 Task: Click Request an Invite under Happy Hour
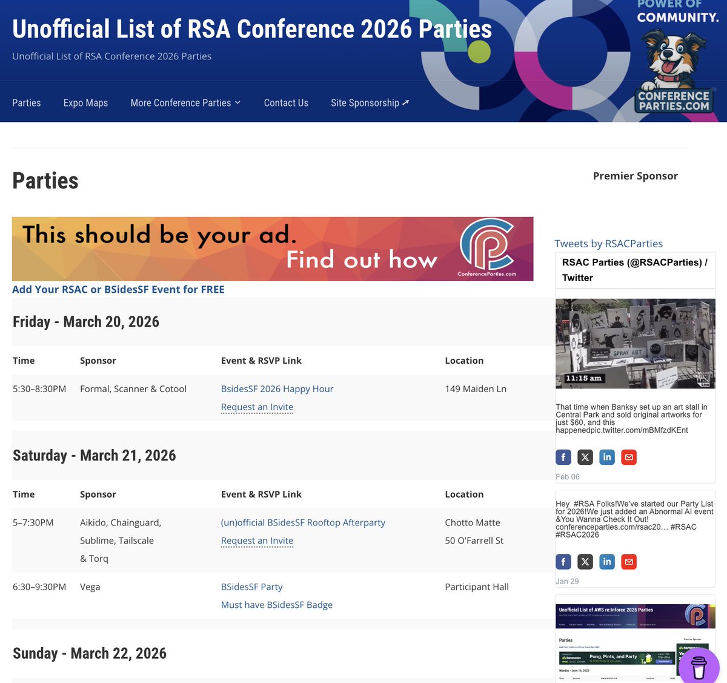pyautogui.click(x=257, y=407)
